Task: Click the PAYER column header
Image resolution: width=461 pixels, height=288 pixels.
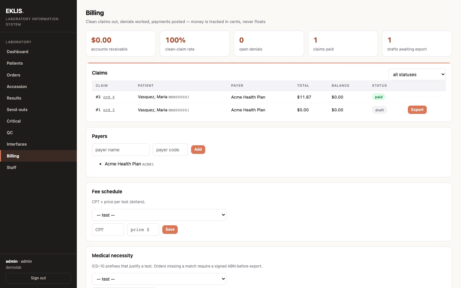Action: (237, 85)
